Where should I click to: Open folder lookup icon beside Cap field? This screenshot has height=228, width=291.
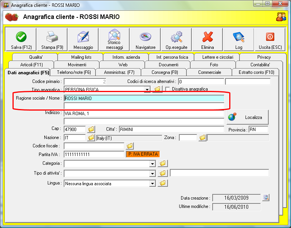click(91, 129)
